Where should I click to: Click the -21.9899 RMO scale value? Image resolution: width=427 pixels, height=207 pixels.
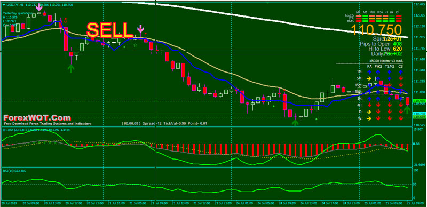[420, 165]
